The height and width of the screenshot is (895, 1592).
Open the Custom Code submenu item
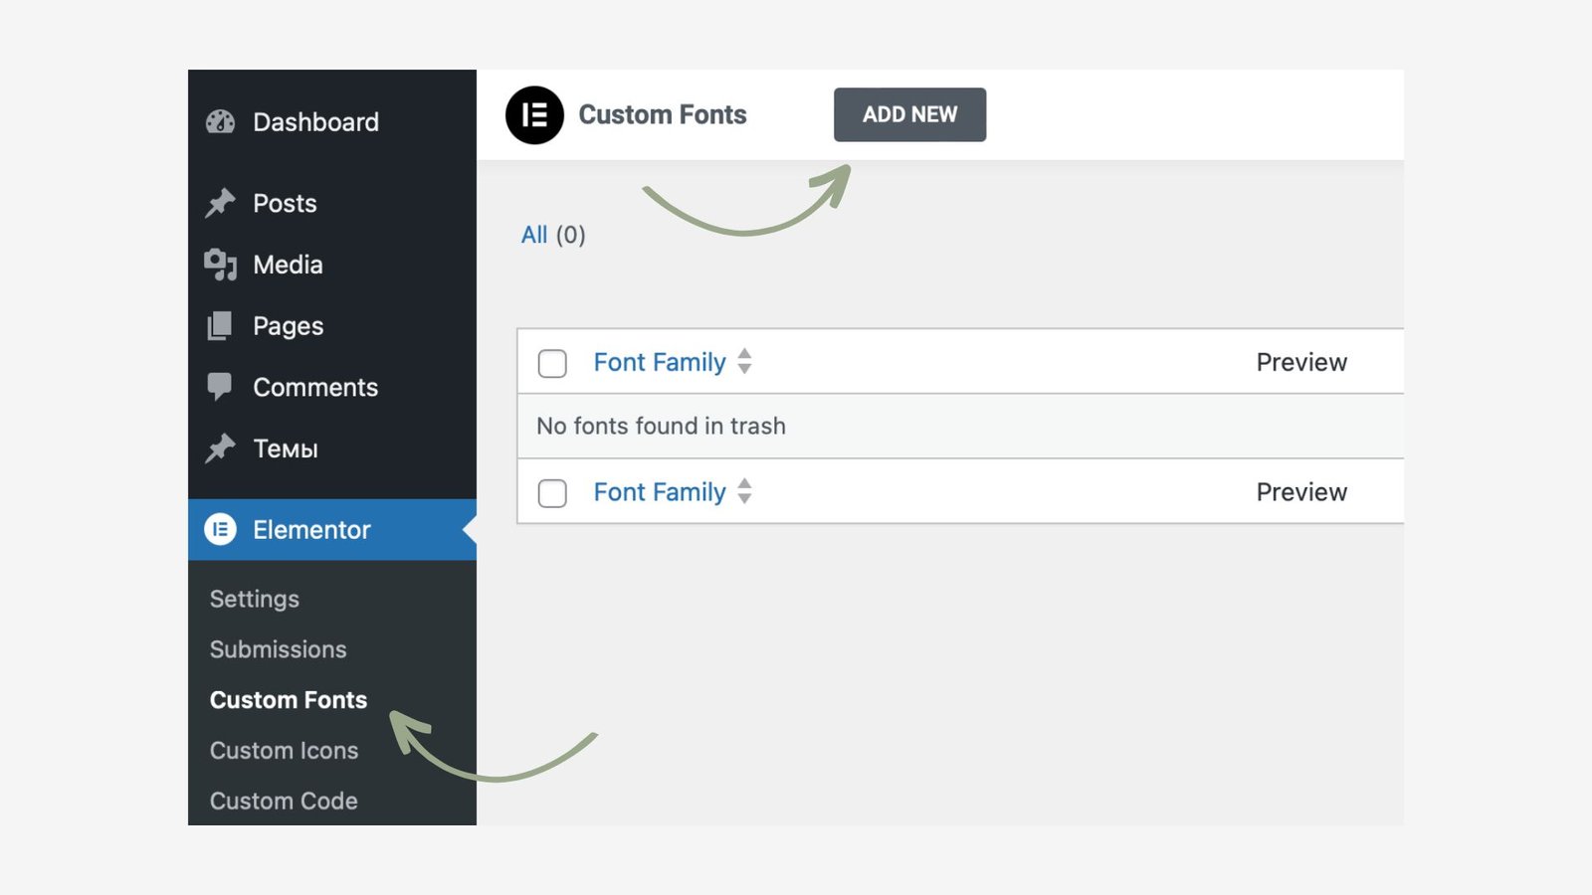[284, 801]
